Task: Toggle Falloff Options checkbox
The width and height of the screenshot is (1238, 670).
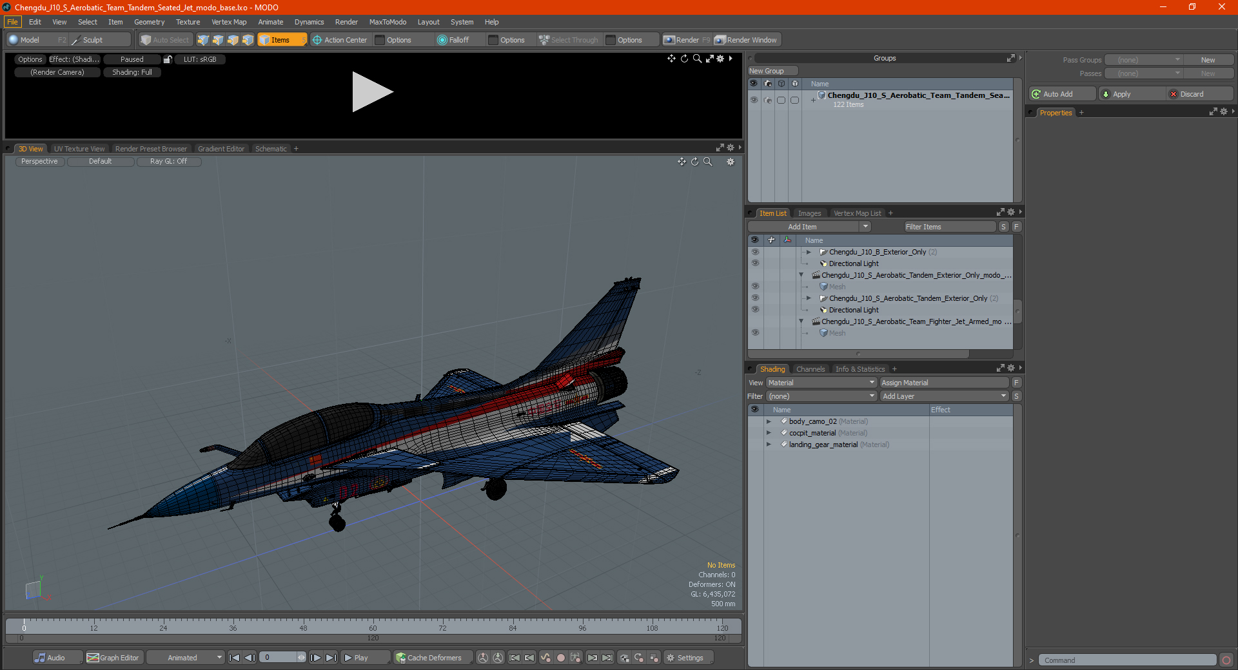Action: point(493,40)
